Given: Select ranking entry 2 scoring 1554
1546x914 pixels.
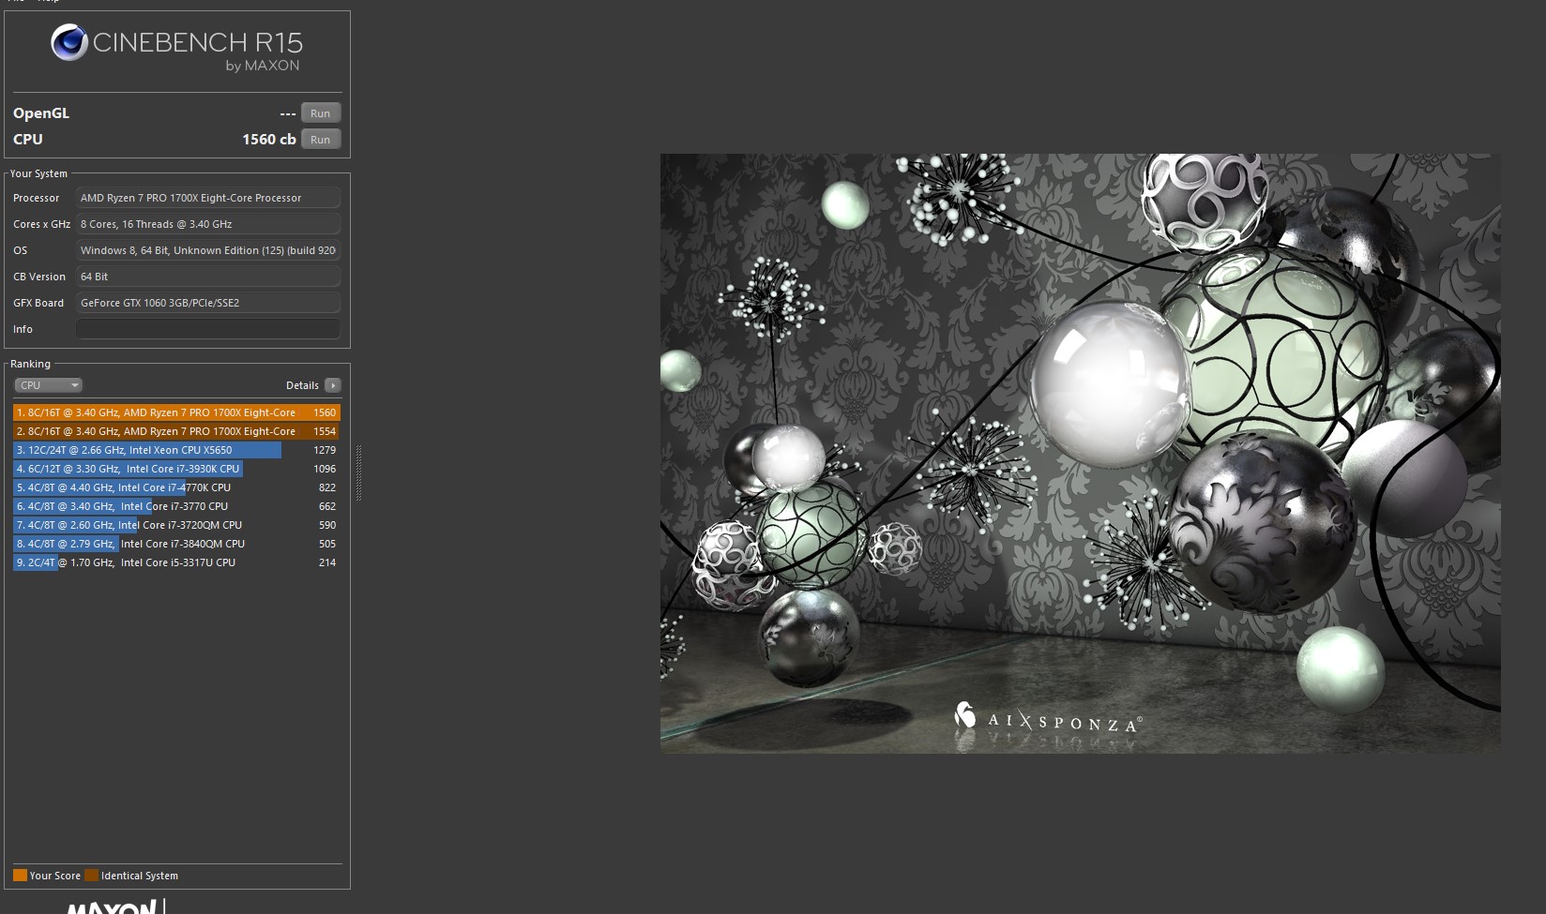Looking at the screenshot, I should (x=176, y=431).
